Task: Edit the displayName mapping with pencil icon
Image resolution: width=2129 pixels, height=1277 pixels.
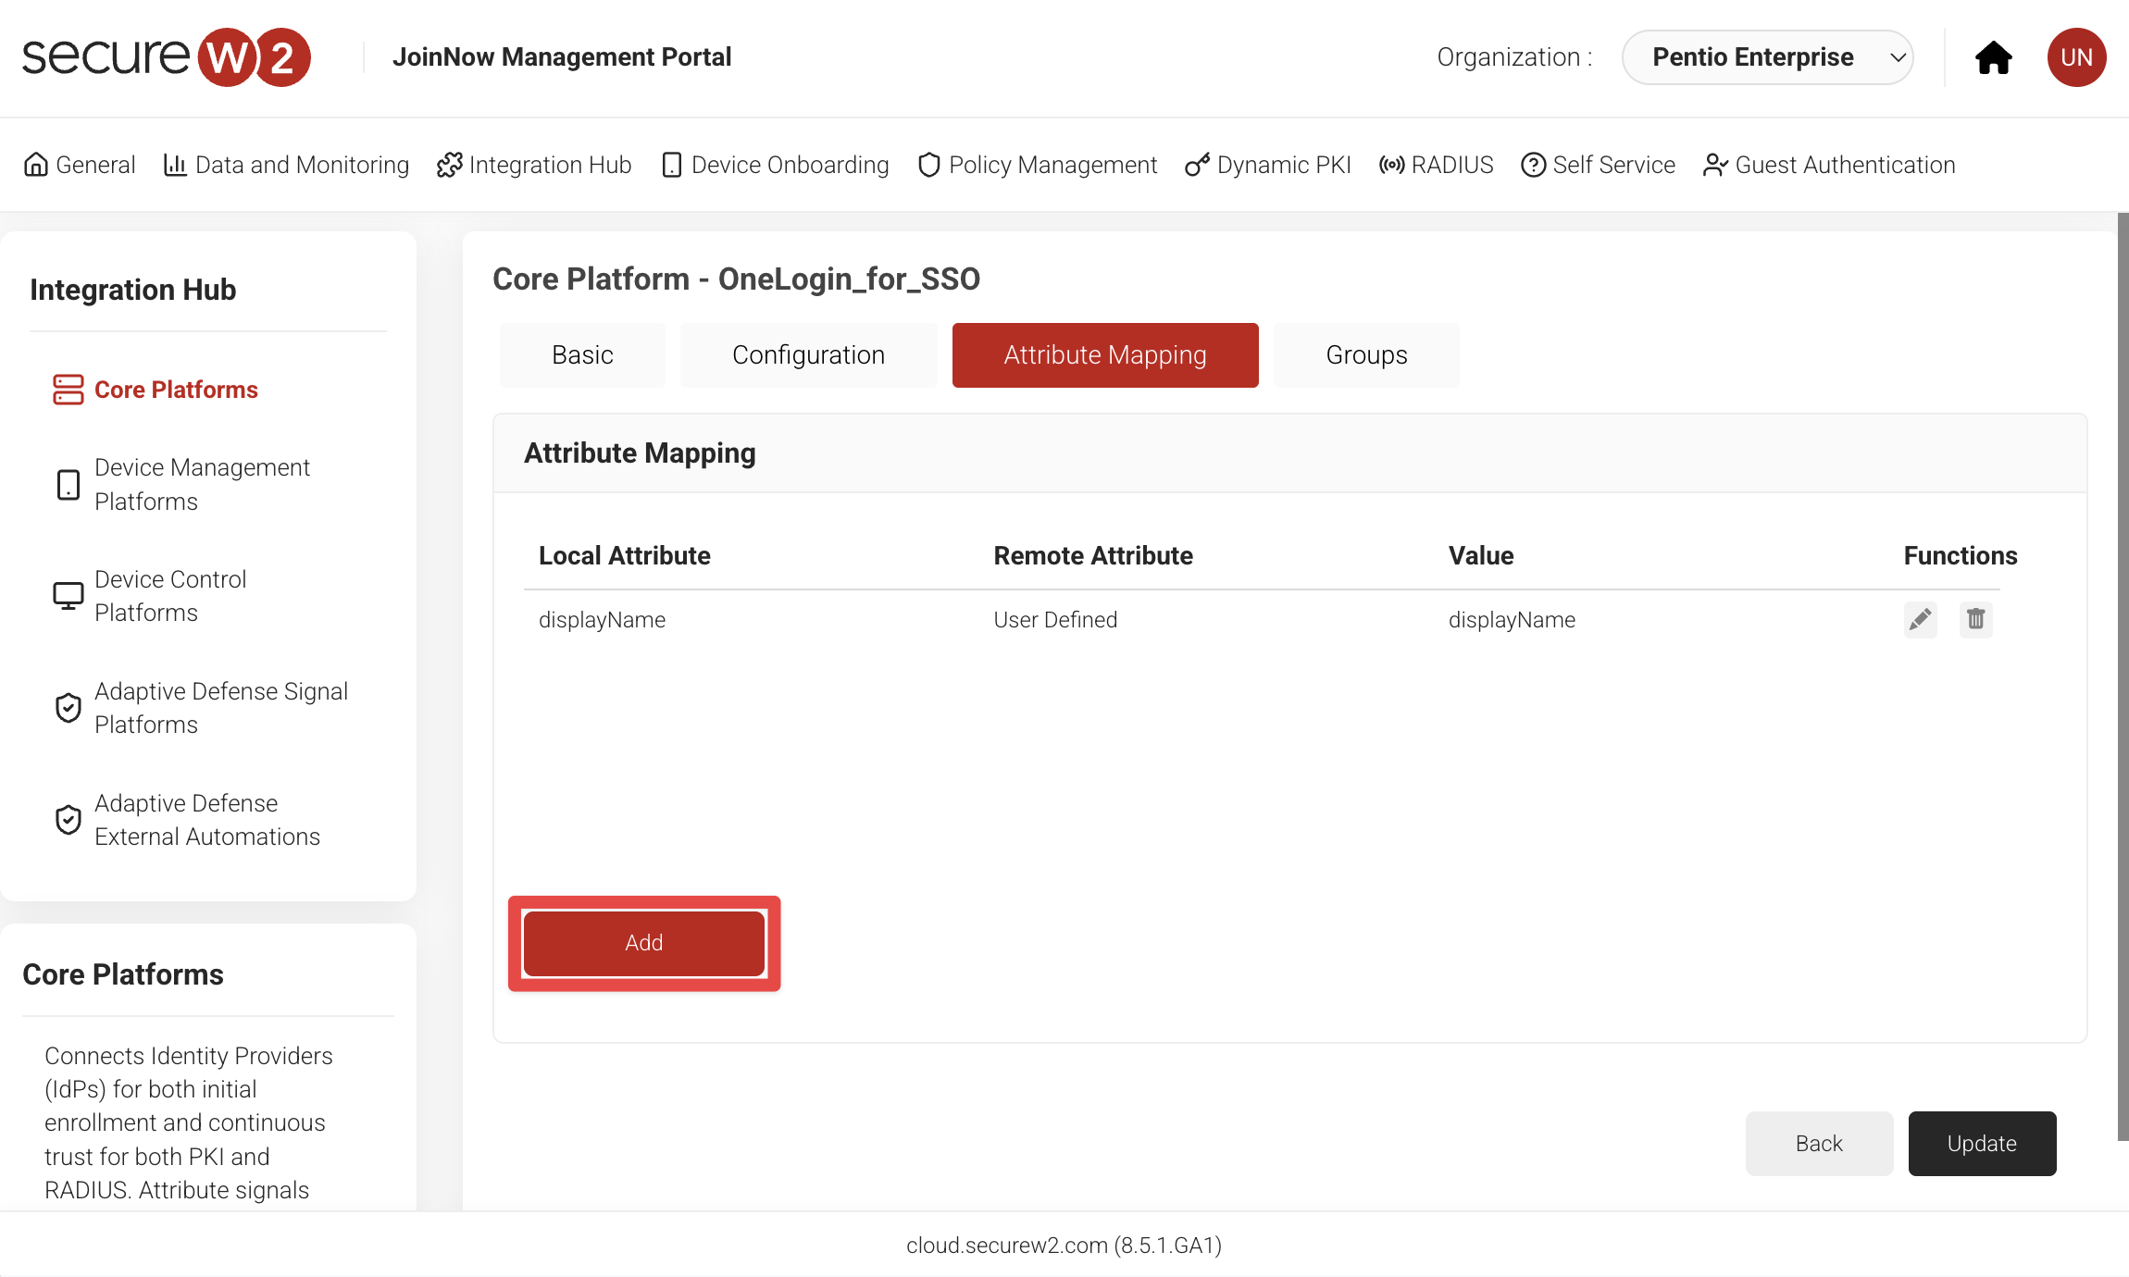Action: (x=1920, y=619)
